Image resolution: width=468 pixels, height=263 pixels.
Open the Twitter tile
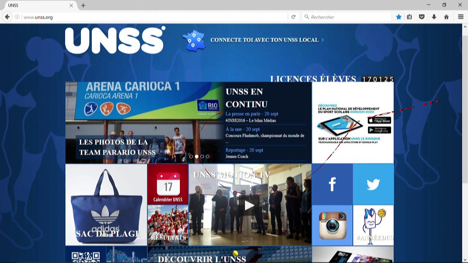pos(373,184)
